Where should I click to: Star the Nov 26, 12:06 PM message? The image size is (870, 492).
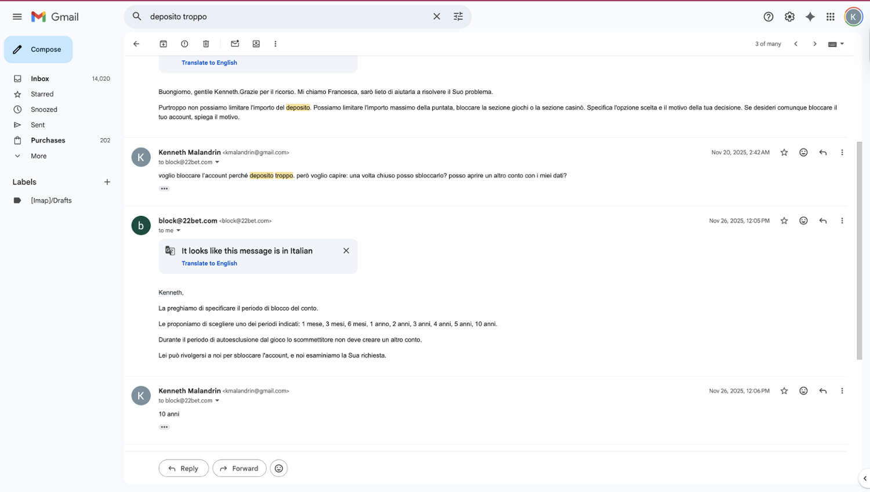coord(784,391)
